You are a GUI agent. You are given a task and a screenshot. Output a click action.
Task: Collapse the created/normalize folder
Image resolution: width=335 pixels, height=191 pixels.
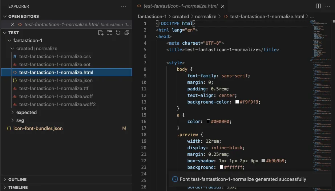click(x=12, y=48)
